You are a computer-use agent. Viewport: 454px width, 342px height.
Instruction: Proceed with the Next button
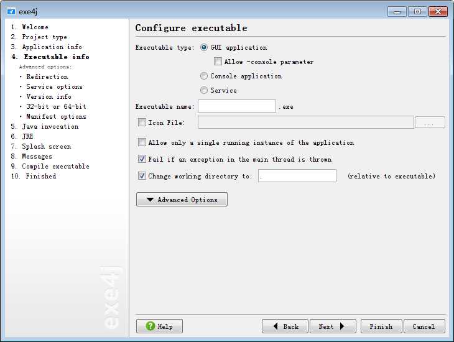pyautogui.click(x=333, y=326)
